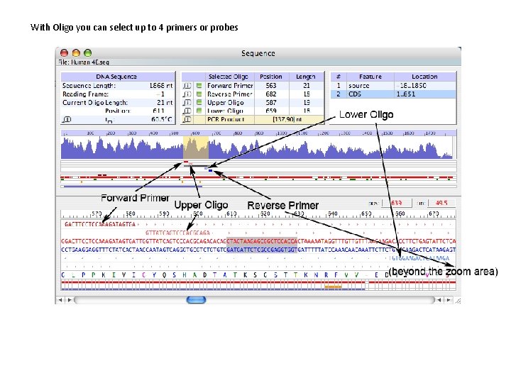Click the blue highlighted segment of lower strand
This screenshot has height=383, width=511.
point(262,250)
